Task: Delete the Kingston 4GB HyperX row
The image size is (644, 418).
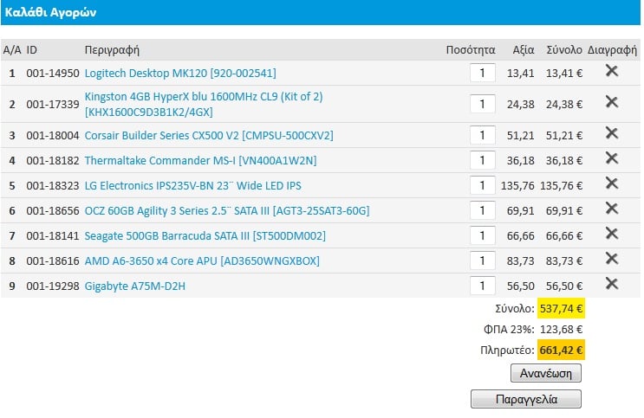Action: point(612,102)
